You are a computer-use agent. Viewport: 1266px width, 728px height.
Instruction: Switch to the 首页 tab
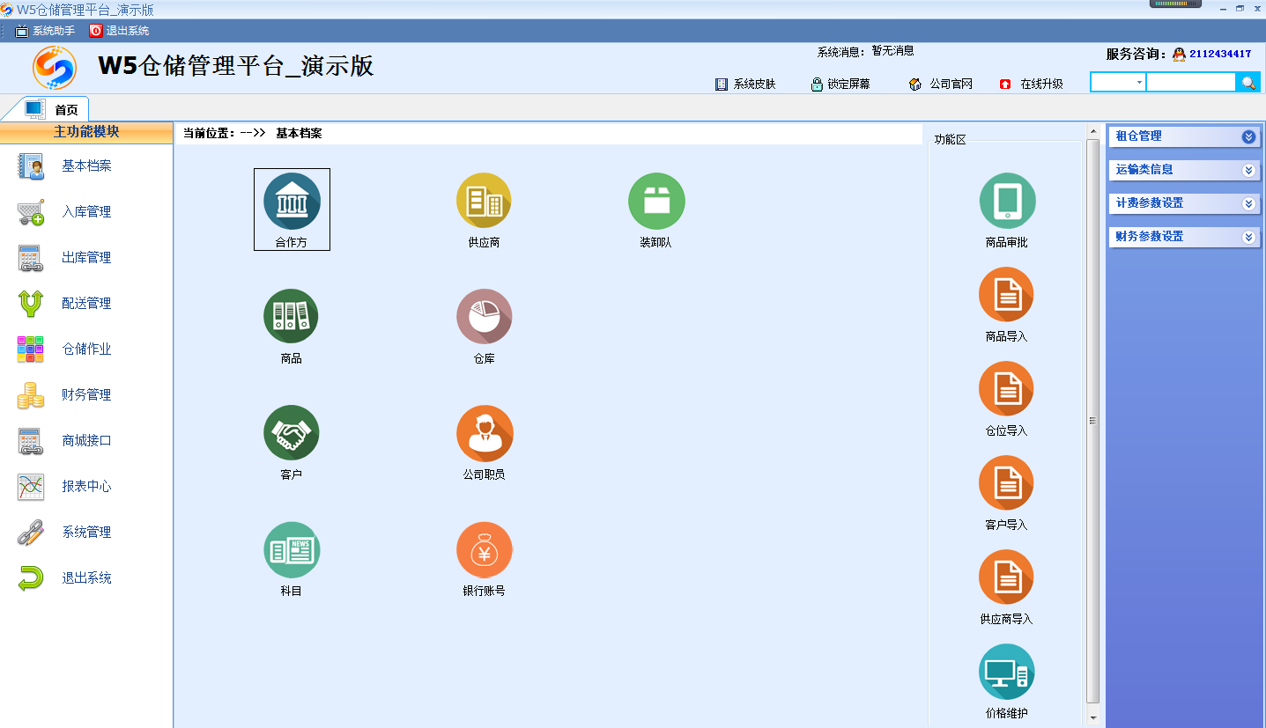(66, 110)
